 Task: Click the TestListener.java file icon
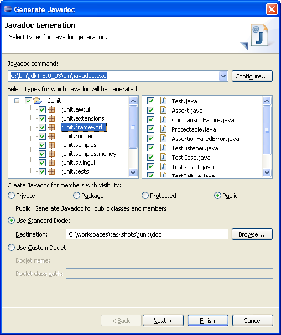click(163, 148)
